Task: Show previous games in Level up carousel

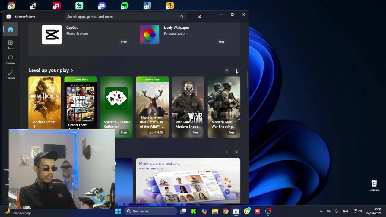Action: tap(227, 70)
